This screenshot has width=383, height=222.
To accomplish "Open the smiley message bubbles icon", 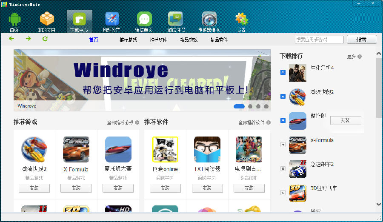I will pyautogui.click(x=175, y=19).
